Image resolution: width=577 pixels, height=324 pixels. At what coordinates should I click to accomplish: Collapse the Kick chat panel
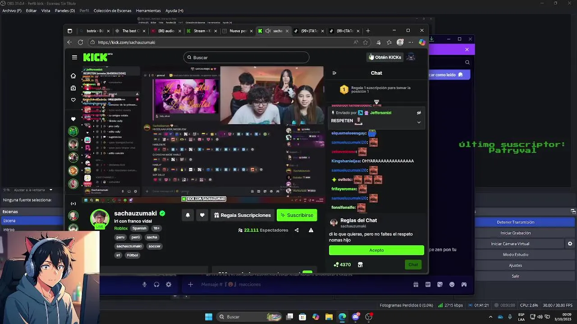(x=334, y=73)
